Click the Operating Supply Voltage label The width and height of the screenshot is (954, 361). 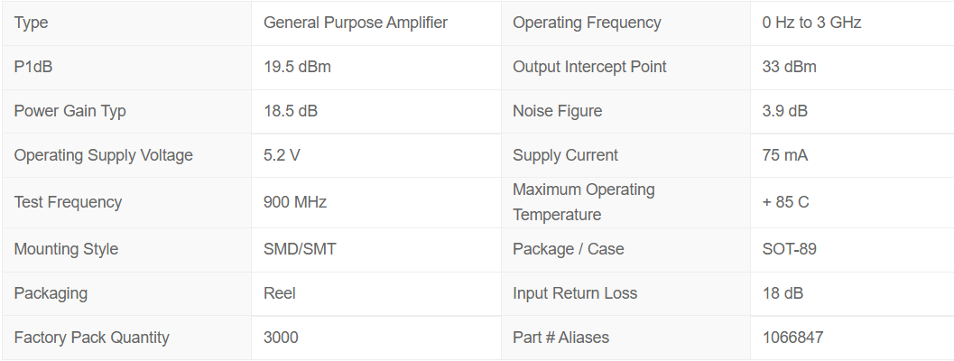click(x=104, y=155)
